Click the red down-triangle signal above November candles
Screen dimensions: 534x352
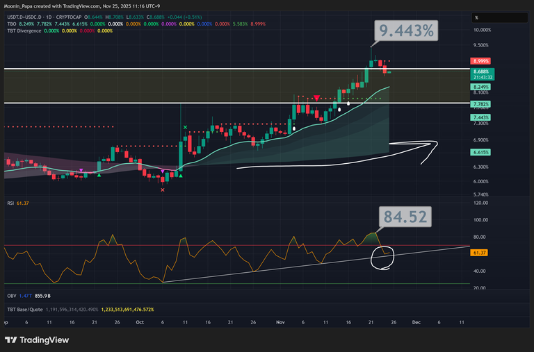[x=317, y=99]
